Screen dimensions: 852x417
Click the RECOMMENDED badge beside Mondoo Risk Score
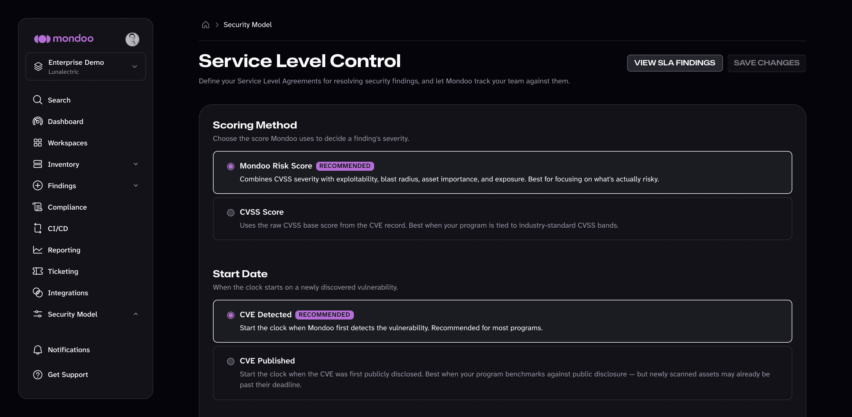tap(345, 166)
